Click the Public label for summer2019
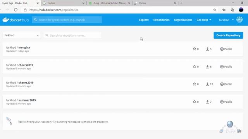Screen dimensions: 248x139 (x=228, y=102)
